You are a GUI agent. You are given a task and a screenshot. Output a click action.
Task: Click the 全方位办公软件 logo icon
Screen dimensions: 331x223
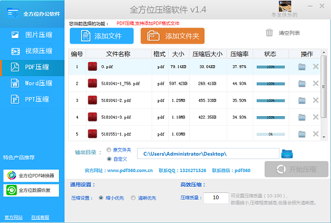[13, 13]
